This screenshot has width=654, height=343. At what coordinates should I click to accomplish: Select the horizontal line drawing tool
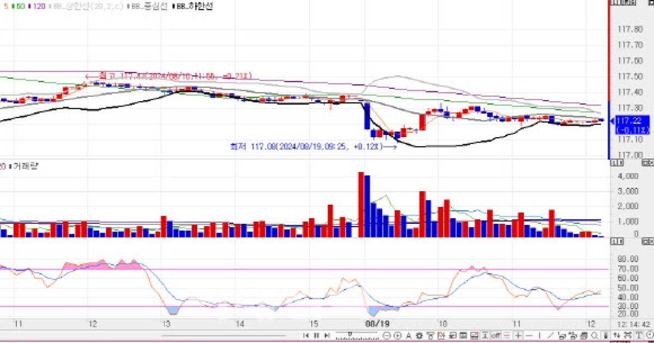[529, 335]
